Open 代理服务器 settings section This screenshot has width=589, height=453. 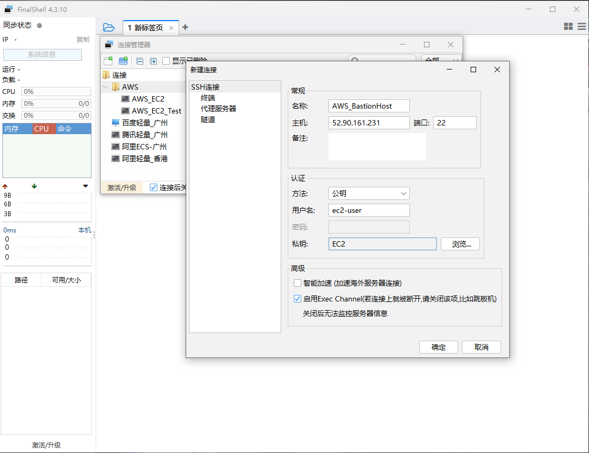point(218,109)
